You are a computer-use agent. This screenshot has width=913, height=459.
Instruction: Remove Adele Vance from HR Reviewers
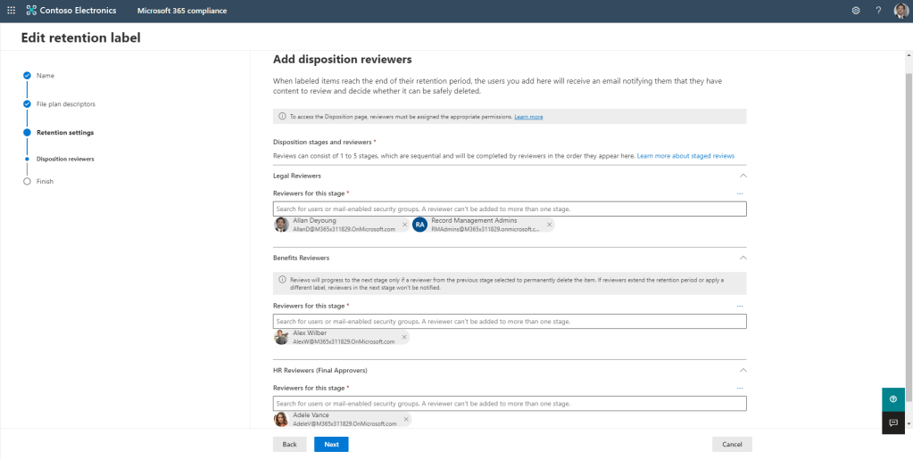pyautogui.click(x=406, y=419)
